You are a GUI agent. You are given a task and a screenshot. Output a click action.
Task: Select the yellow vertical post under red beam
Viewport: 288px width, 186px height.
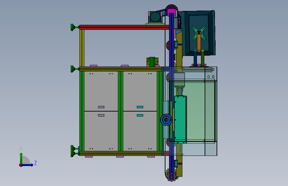(82, 48)
